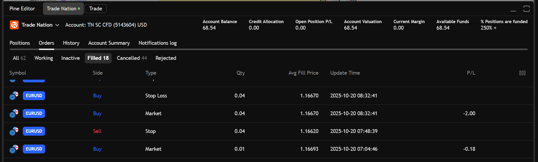Open the Notifications log tab
The height and width of the screenshot is (162, 538).
(157, 43)
